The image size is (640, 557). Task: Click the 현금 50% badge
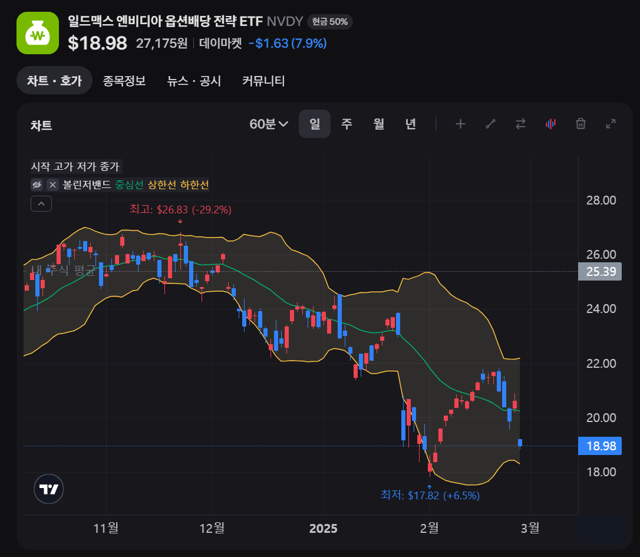[x=330, y=22]
